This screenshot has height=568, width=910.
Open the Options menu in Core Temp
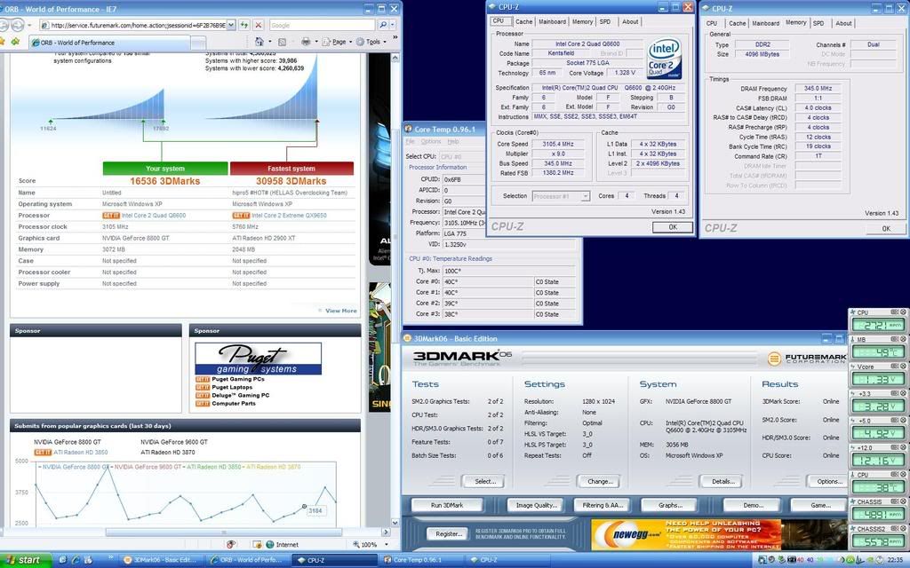click(431, 141)
